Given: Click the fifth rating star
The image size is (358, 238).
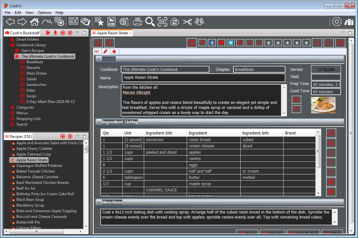Looking at the screenshot, I should click(306, 42).
